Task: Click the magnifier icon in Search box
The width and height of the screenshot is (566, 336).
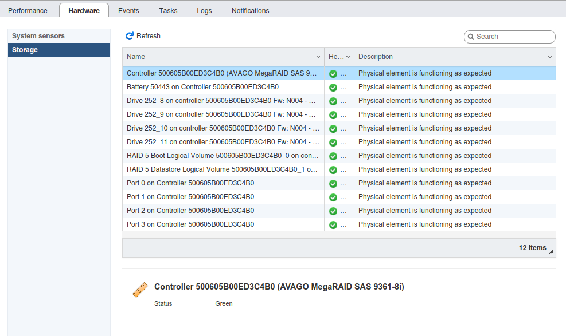Action: [x=471, y=37]
